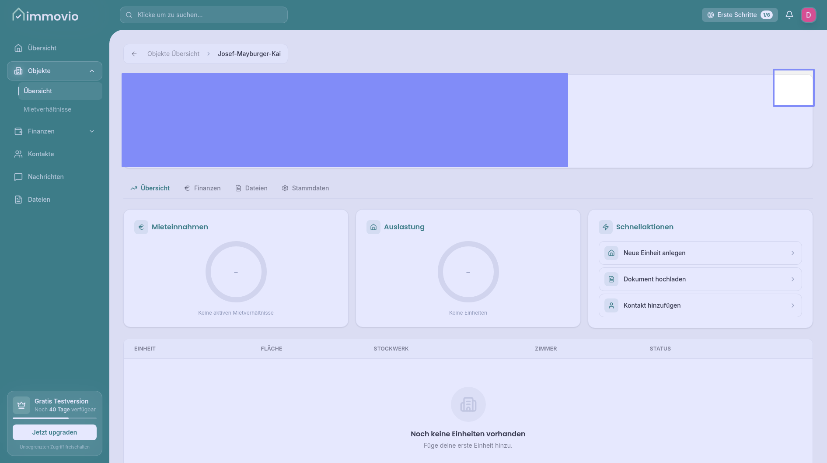Open the Dateien tab

(251, 188)
